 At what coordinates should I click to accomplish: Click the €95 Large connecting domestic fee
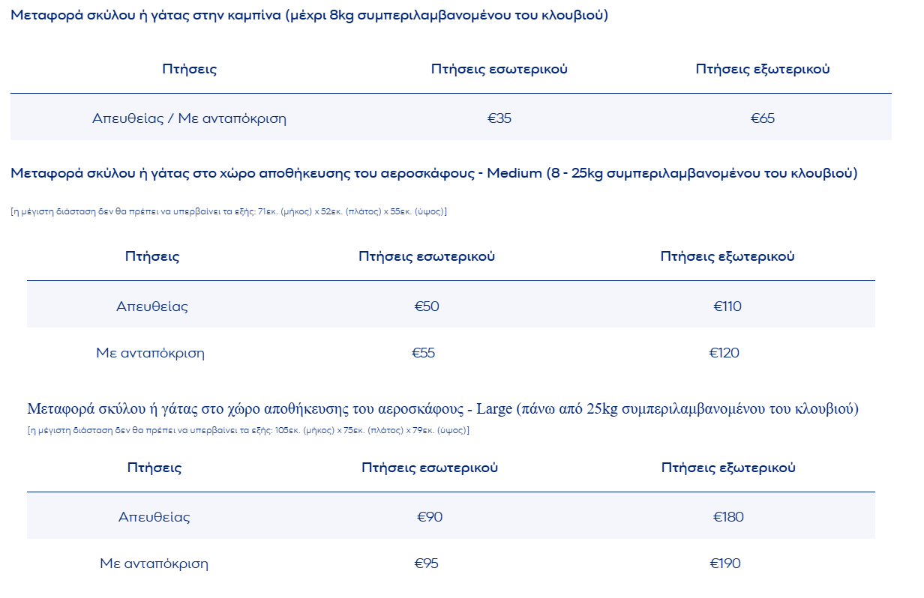point(427,564)
